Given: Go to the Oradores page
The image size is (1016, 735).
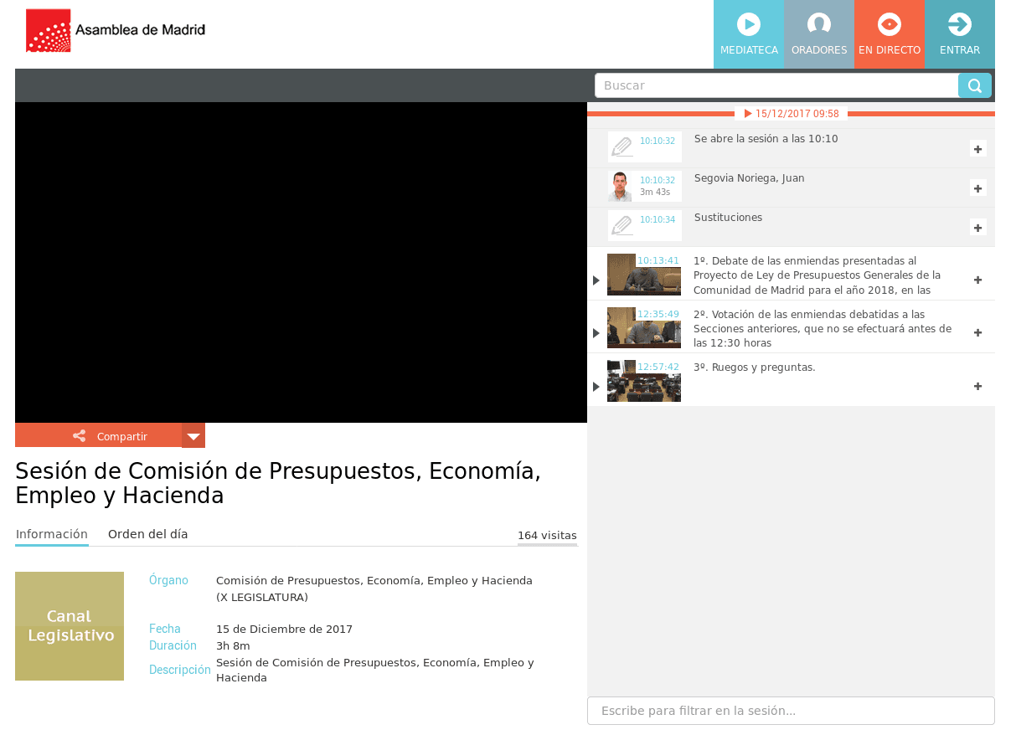Looking at the screenshot, I should (818, 34).
